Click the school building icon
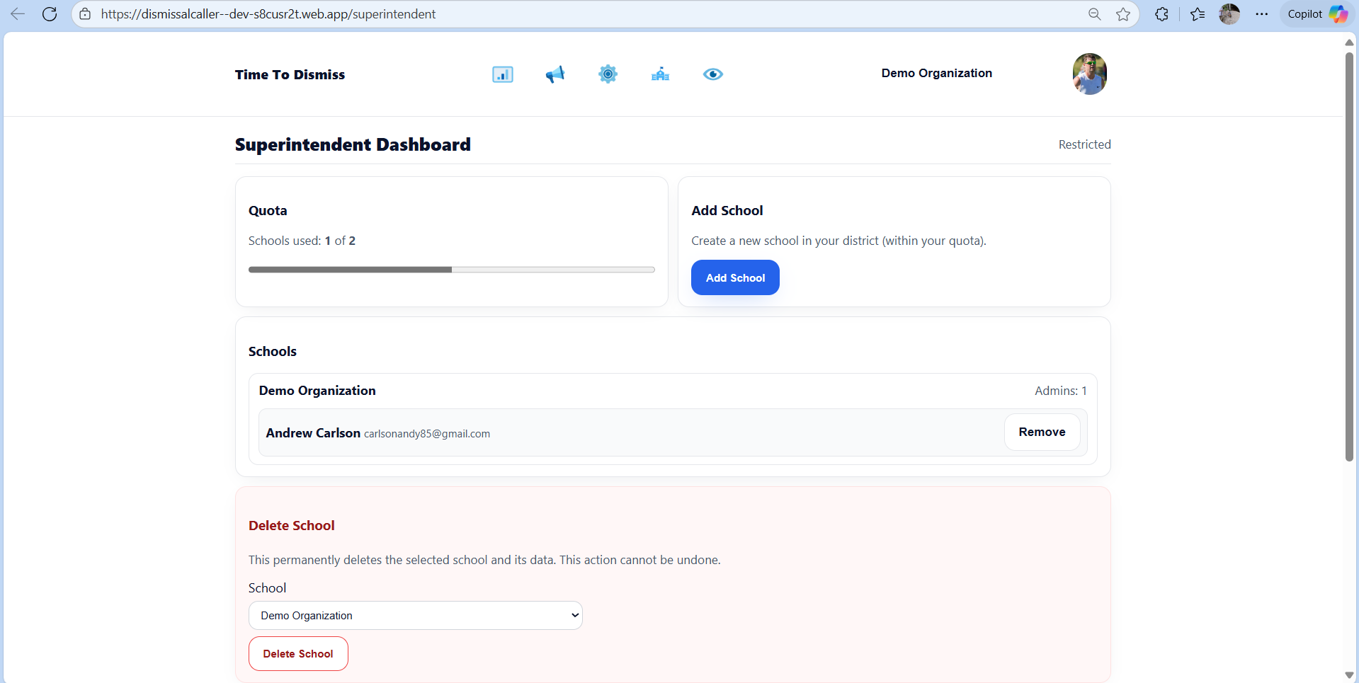The height and width of the screenshot is (683, 1359). [660, 74]
